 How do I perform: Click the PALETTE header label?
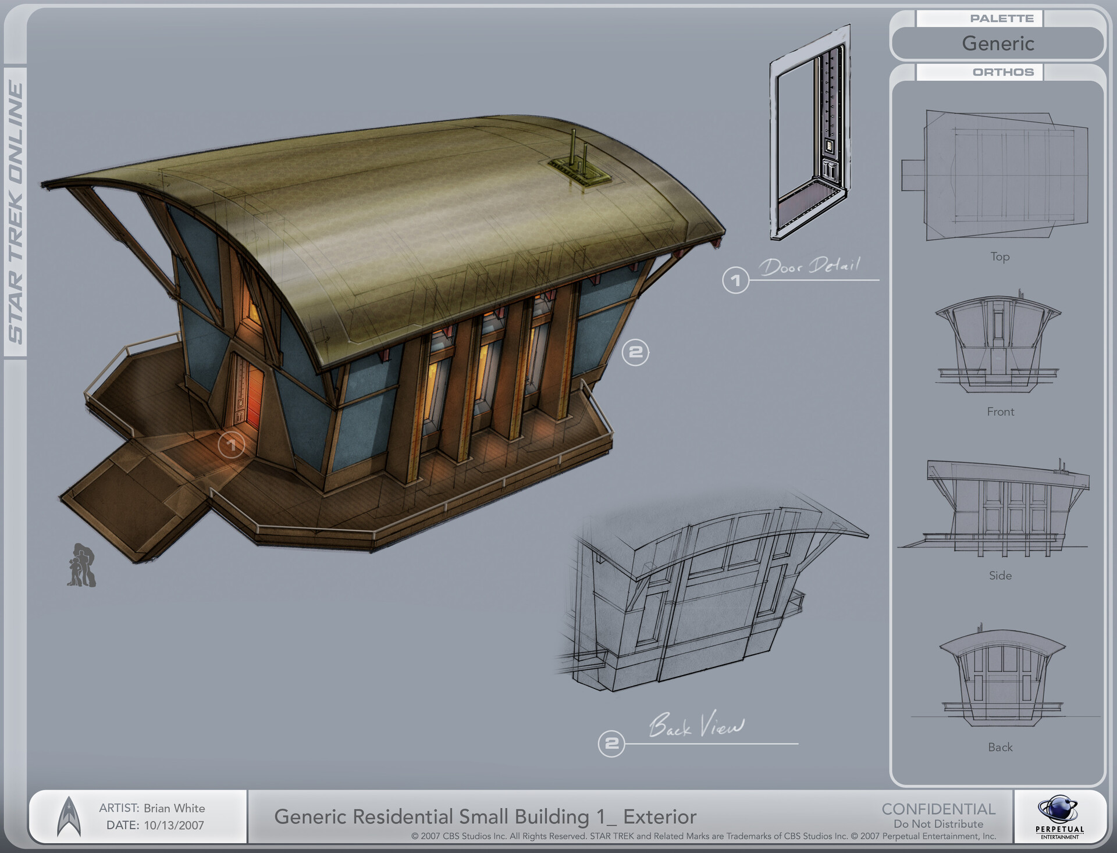click(1001, 19)
